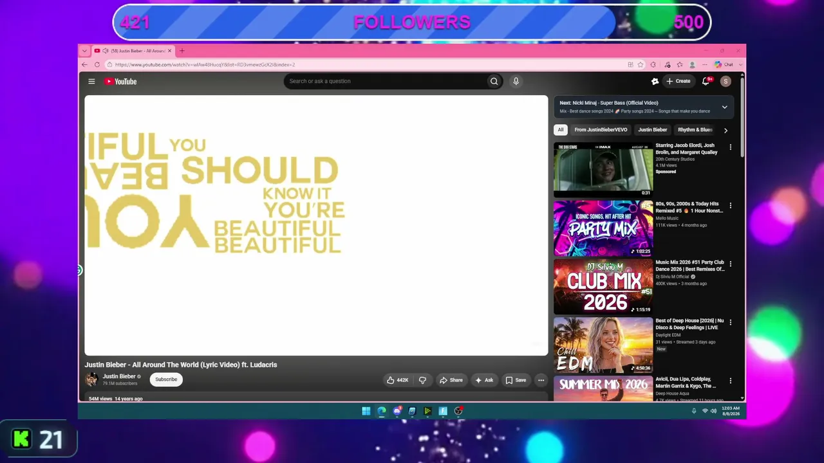Open options for the Deep House stream

730,322
